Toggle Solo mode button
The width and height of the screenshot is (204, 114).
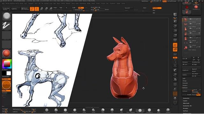tap(175, 98)
